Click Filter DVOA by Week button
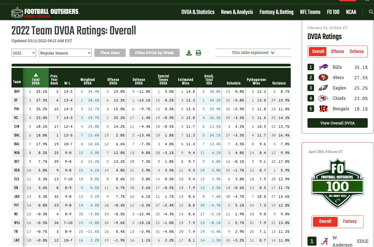The height and width of the screenshot is (247, 374). pos(154,53)
